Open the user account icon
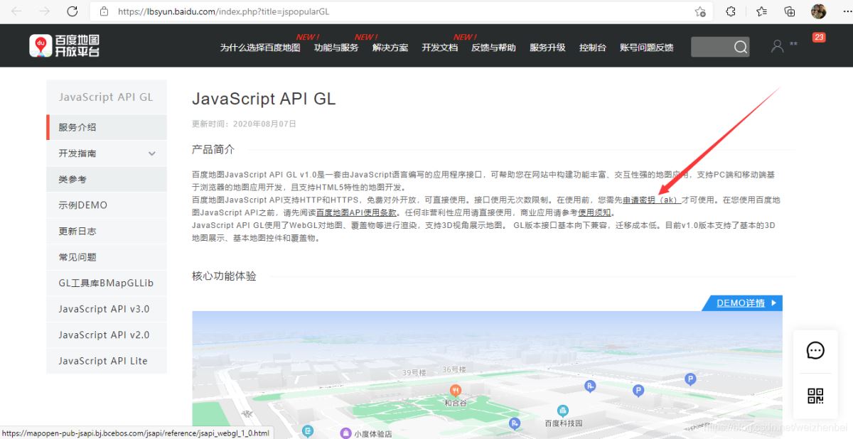Viewport: 853px width, 439px height. (777, 46)
